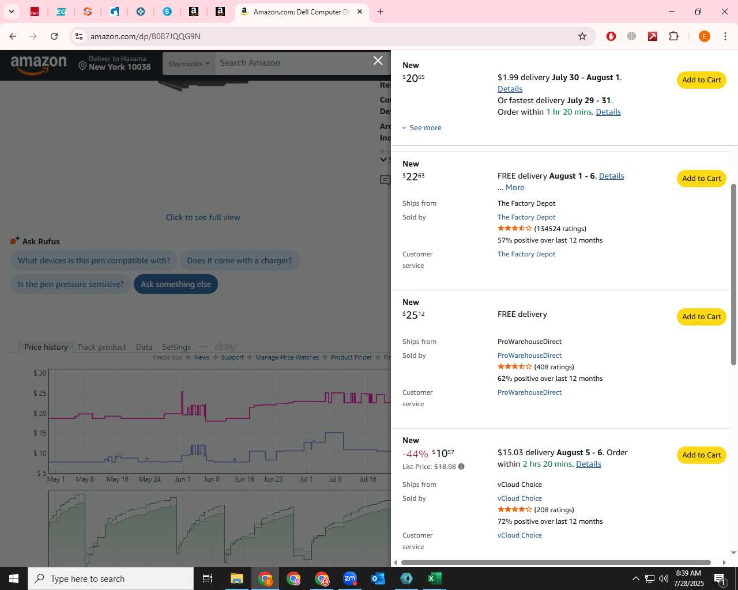Image resolution: width=738 pixels, height=590 pixels.
Task: Open Details for $1.99 delivery
Action: tap(510, 89)
